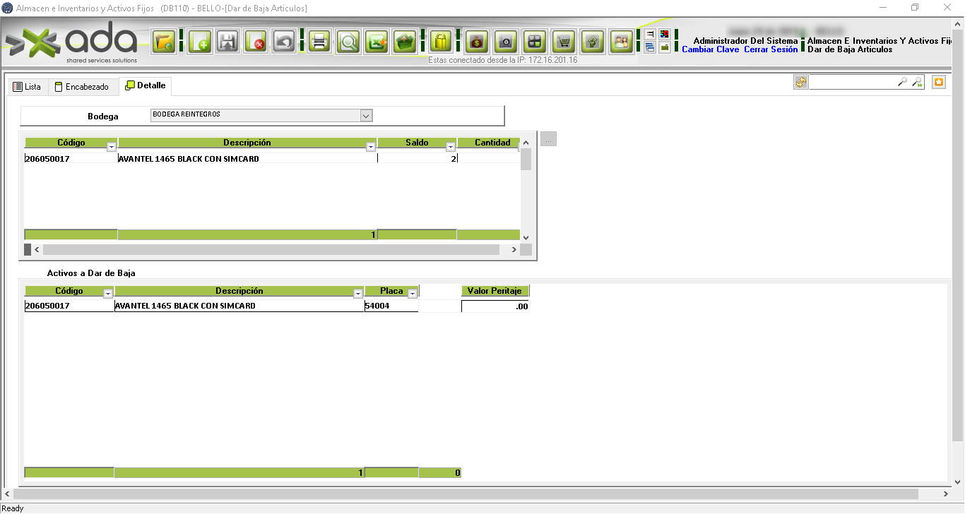The image size is (965, 514).
Task: Click the new document toolbar icon
Action: coord(200,42)
